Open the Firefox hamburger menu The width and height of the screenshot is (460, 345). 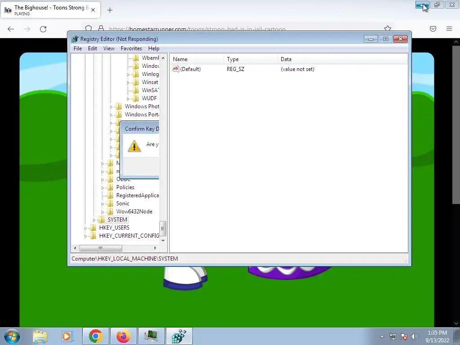tap(449, 29)
